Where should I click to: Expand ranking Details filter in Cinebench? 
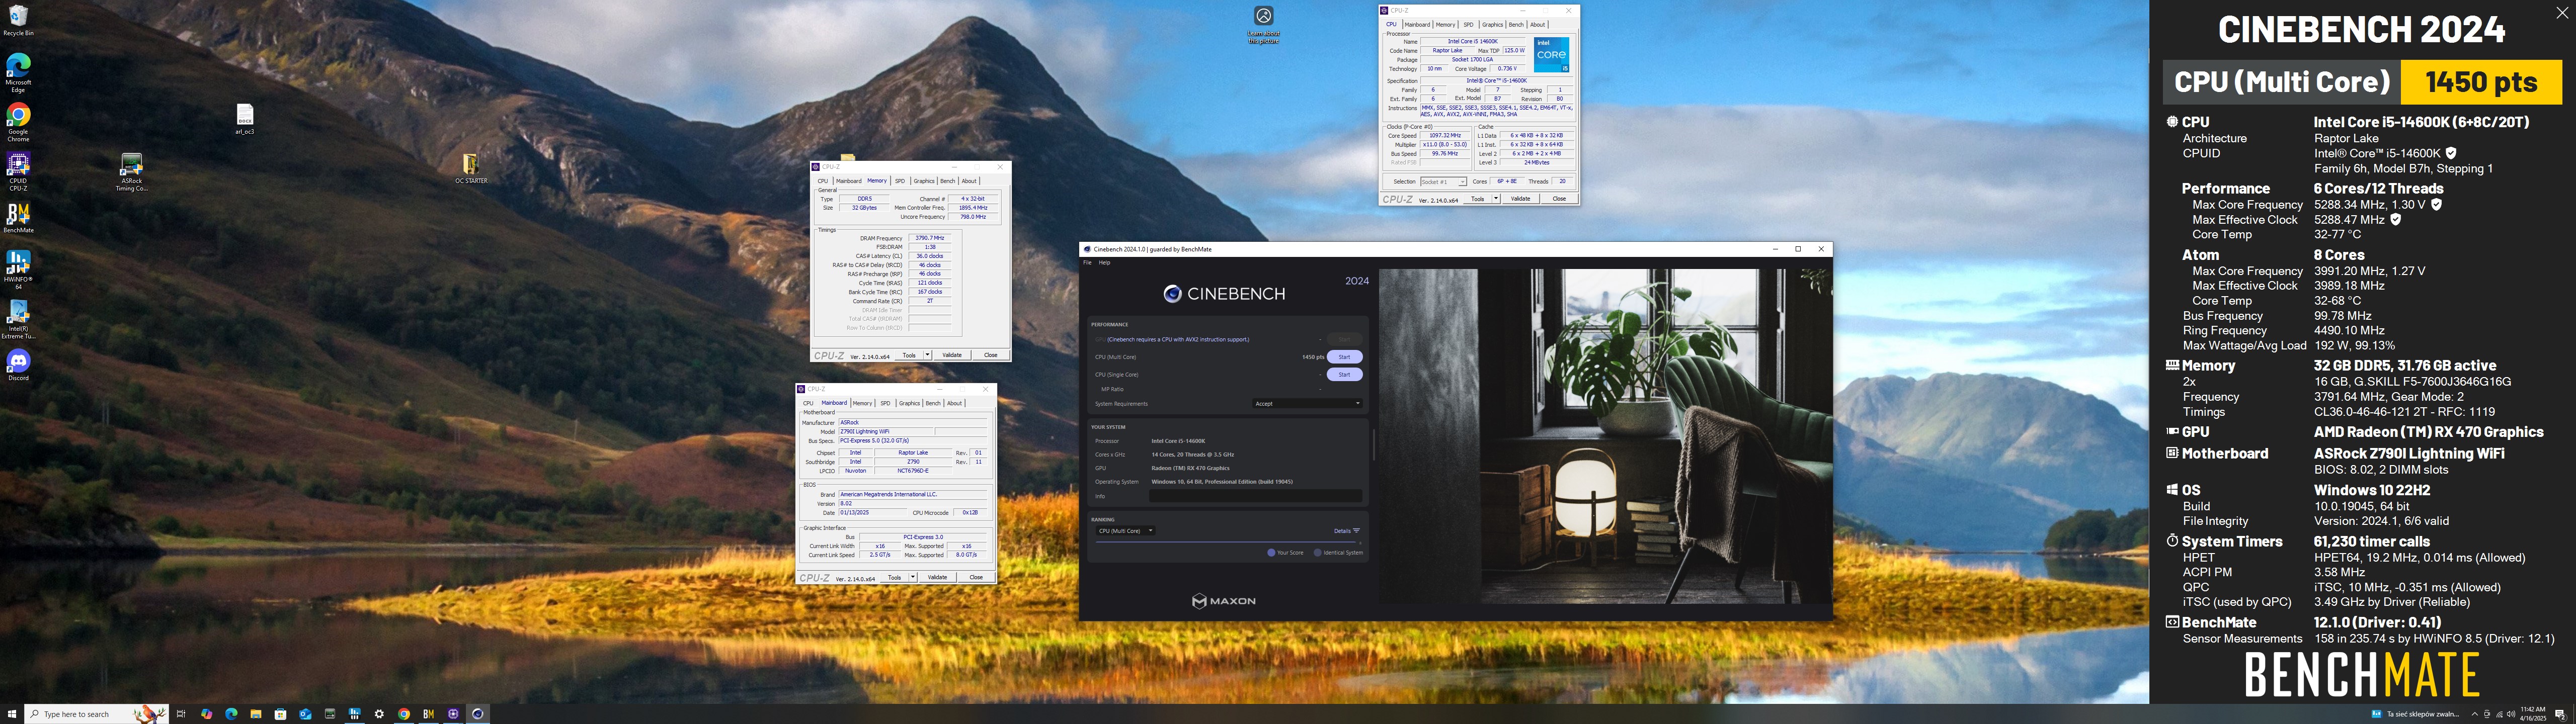point(1347,531)
